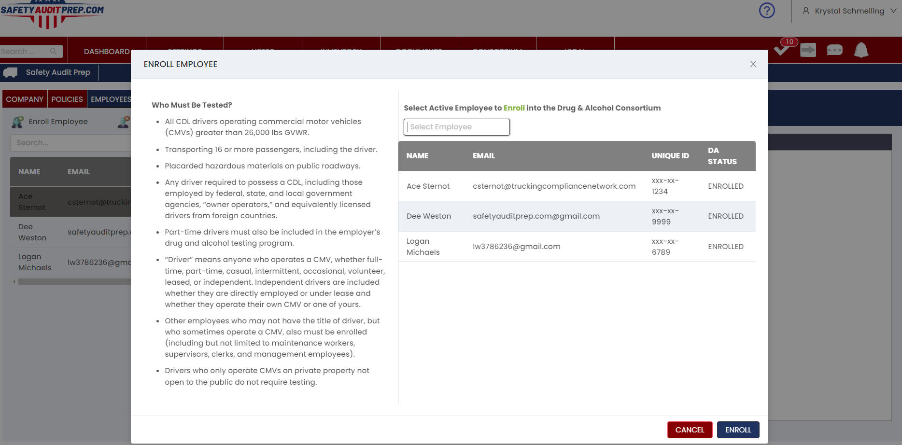Open the chat messages bubble icon
Viewport: 902px width, 445px height.
pyautogui.click(x=834, y=50)
